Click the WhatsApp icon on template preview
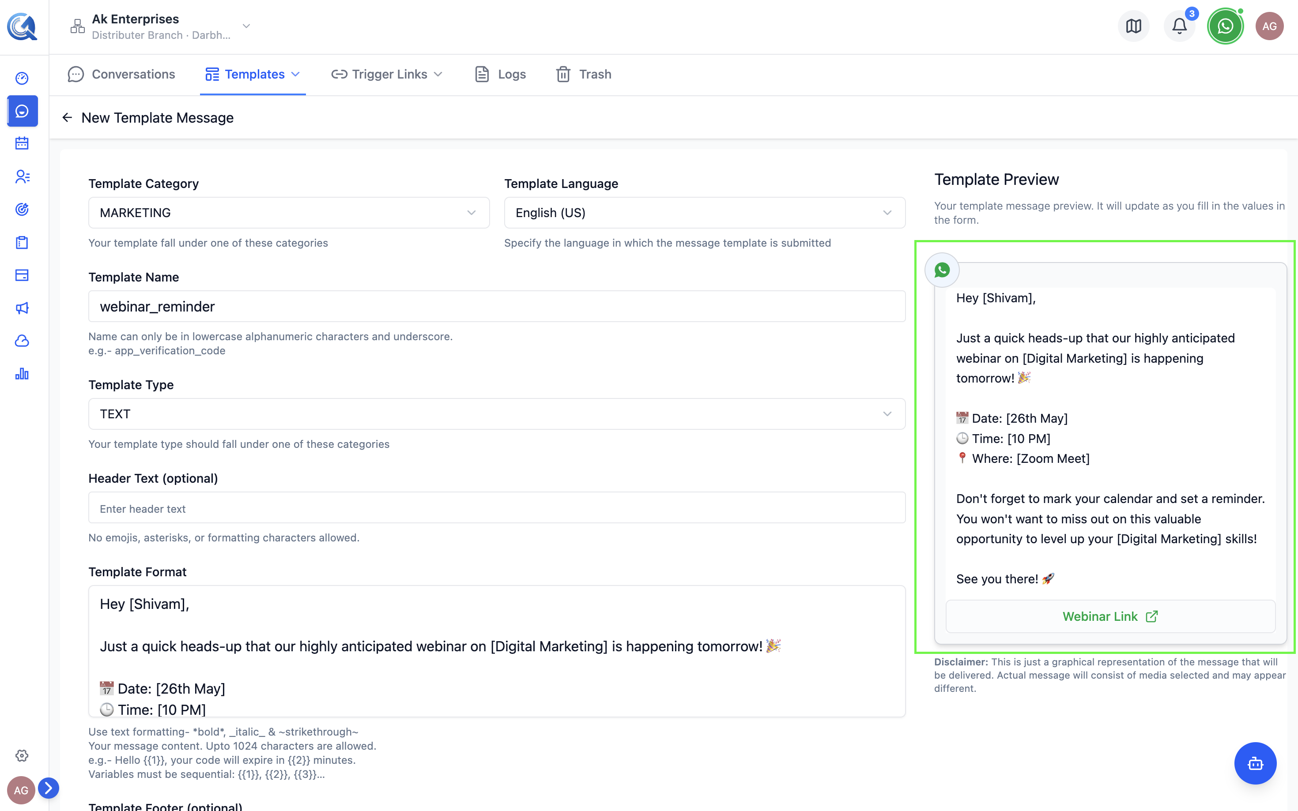 click(942, 270)
